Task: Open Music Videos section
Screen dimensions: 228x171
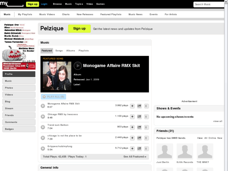Action: pyautogui.click(x=47, y=14)
